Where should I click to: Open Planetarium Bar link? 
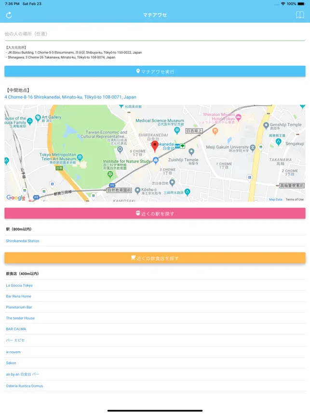19,307
